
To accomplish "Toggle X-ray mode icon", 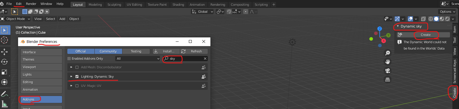I will (423, 19).
